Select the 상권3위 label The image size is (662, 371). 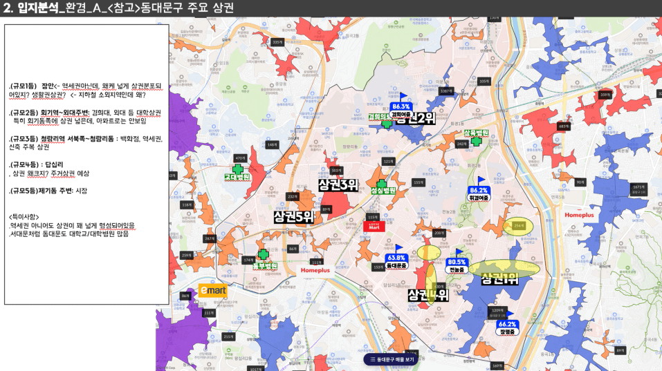[x=338, y=185]
